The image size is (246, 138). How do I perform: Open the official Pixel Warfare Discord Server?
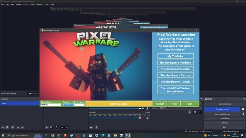tap(175, 90)
